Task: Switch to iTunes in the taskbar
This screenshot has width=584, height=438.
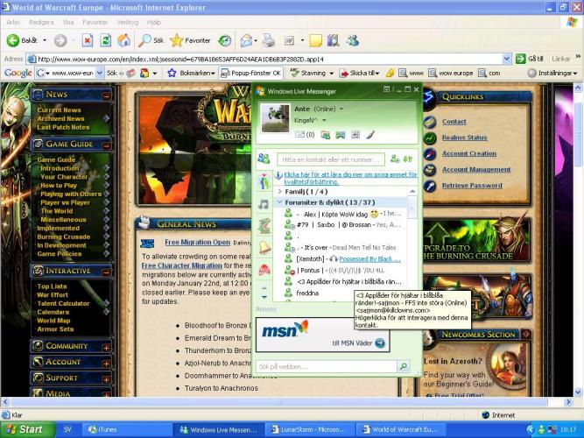Action: click(x=107, y=429)
